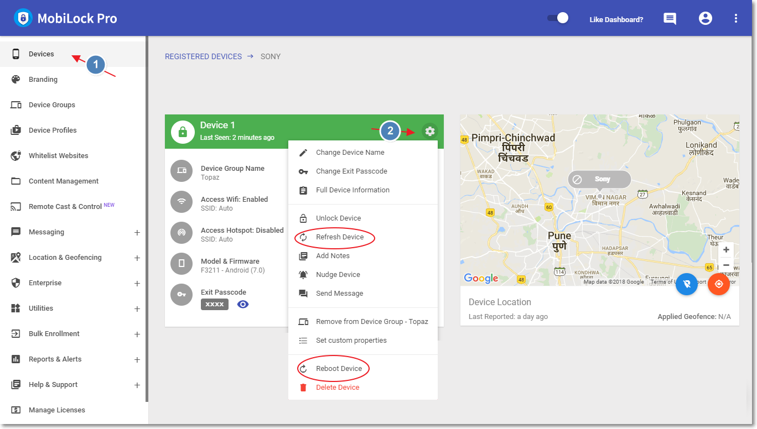Expand Location & Geofencing section
The width and height of the screenshot is (757, 429).
(137, 258)
